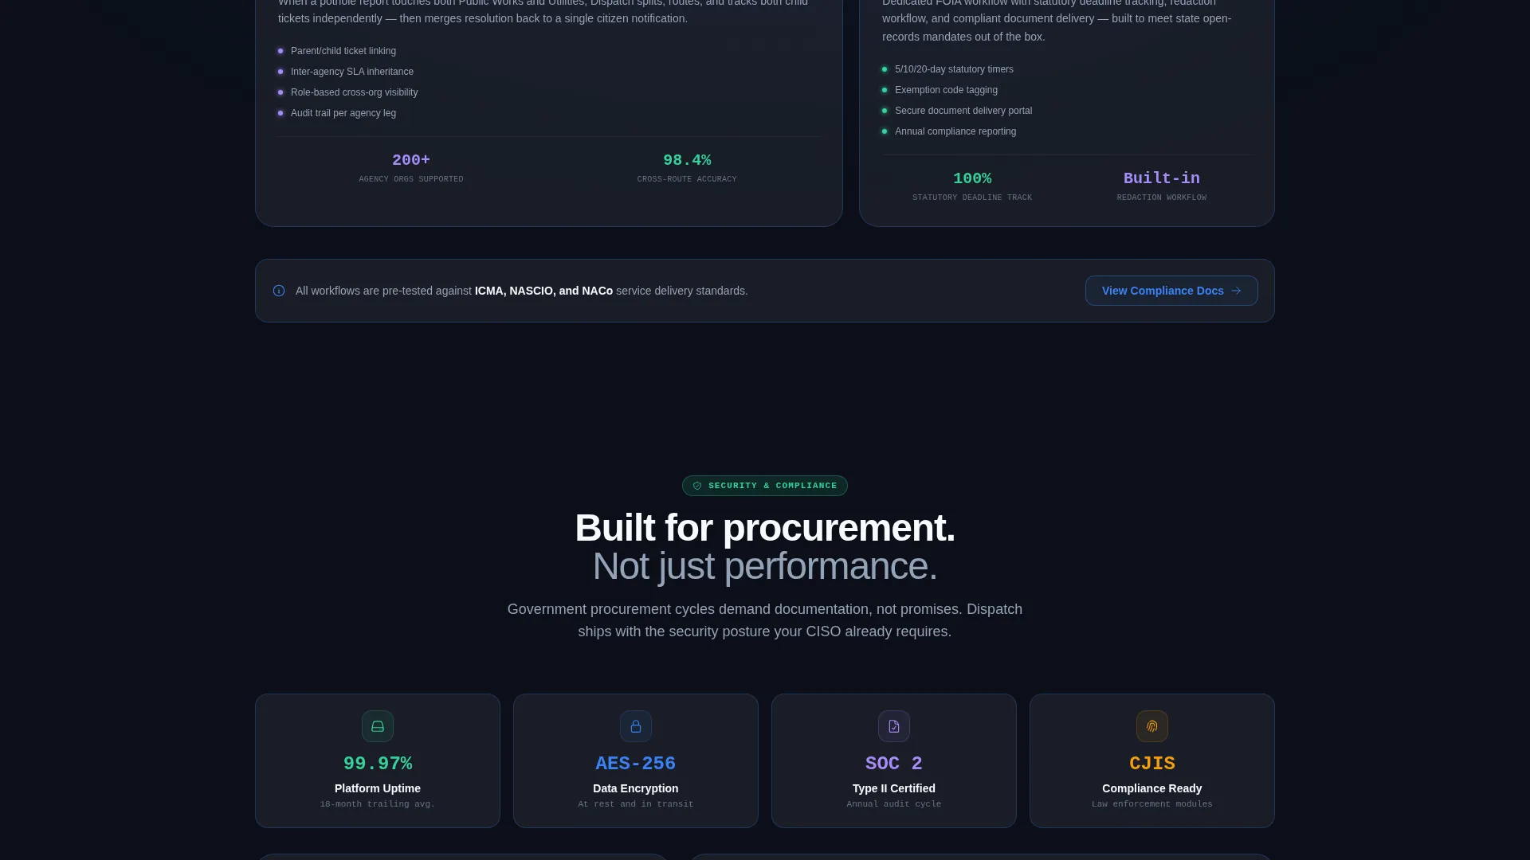The image size is (1530, 860).
Task: Click the CROSS-ROUTE ACCURACY caption
Action: coord(687,179)
